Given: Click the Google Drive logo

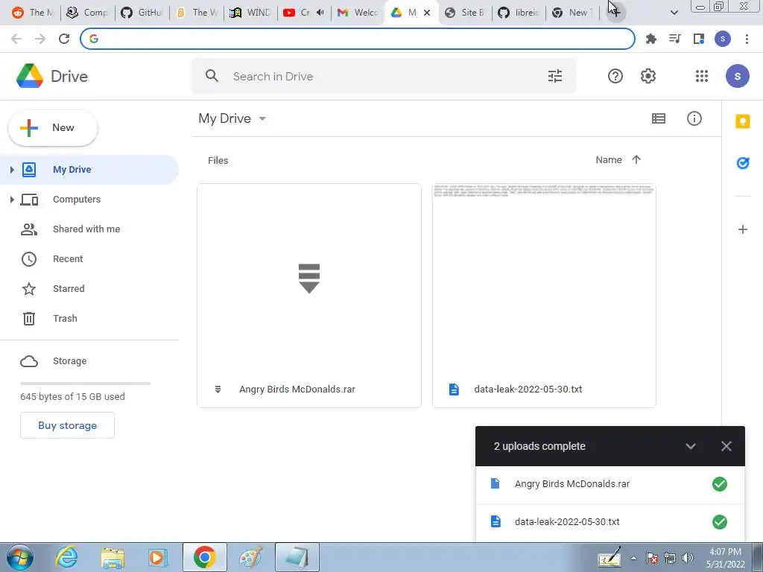Looking at the screenshot, I should [30, 76].
